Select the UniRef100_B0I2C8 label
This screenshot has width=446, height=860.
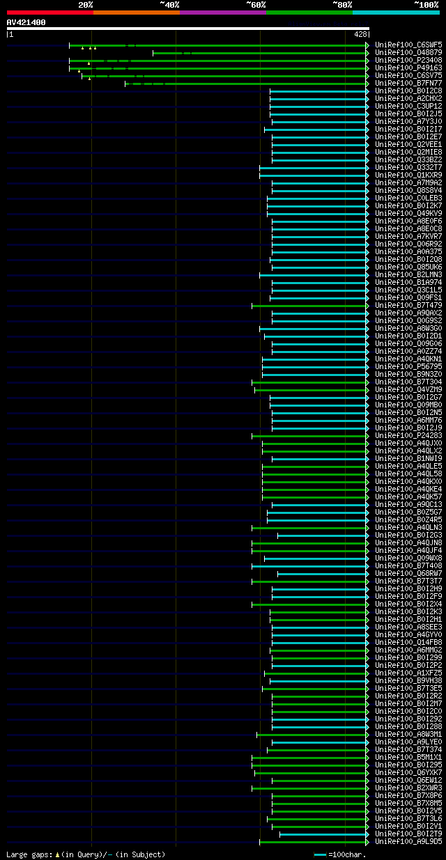[408, 91]
